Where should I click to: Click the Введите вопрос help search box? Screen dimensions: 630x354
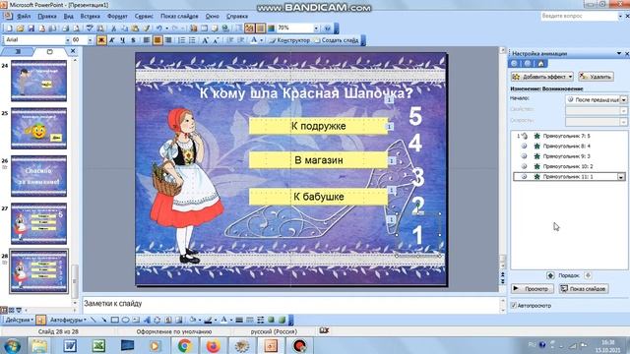click(579, 16)
